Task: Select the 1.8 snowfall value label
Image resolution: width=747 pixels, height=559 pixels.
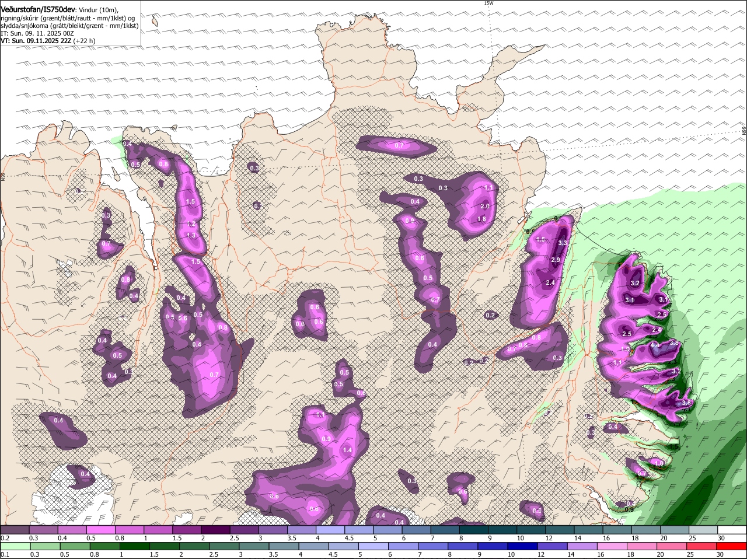Action: coord(481,219)
